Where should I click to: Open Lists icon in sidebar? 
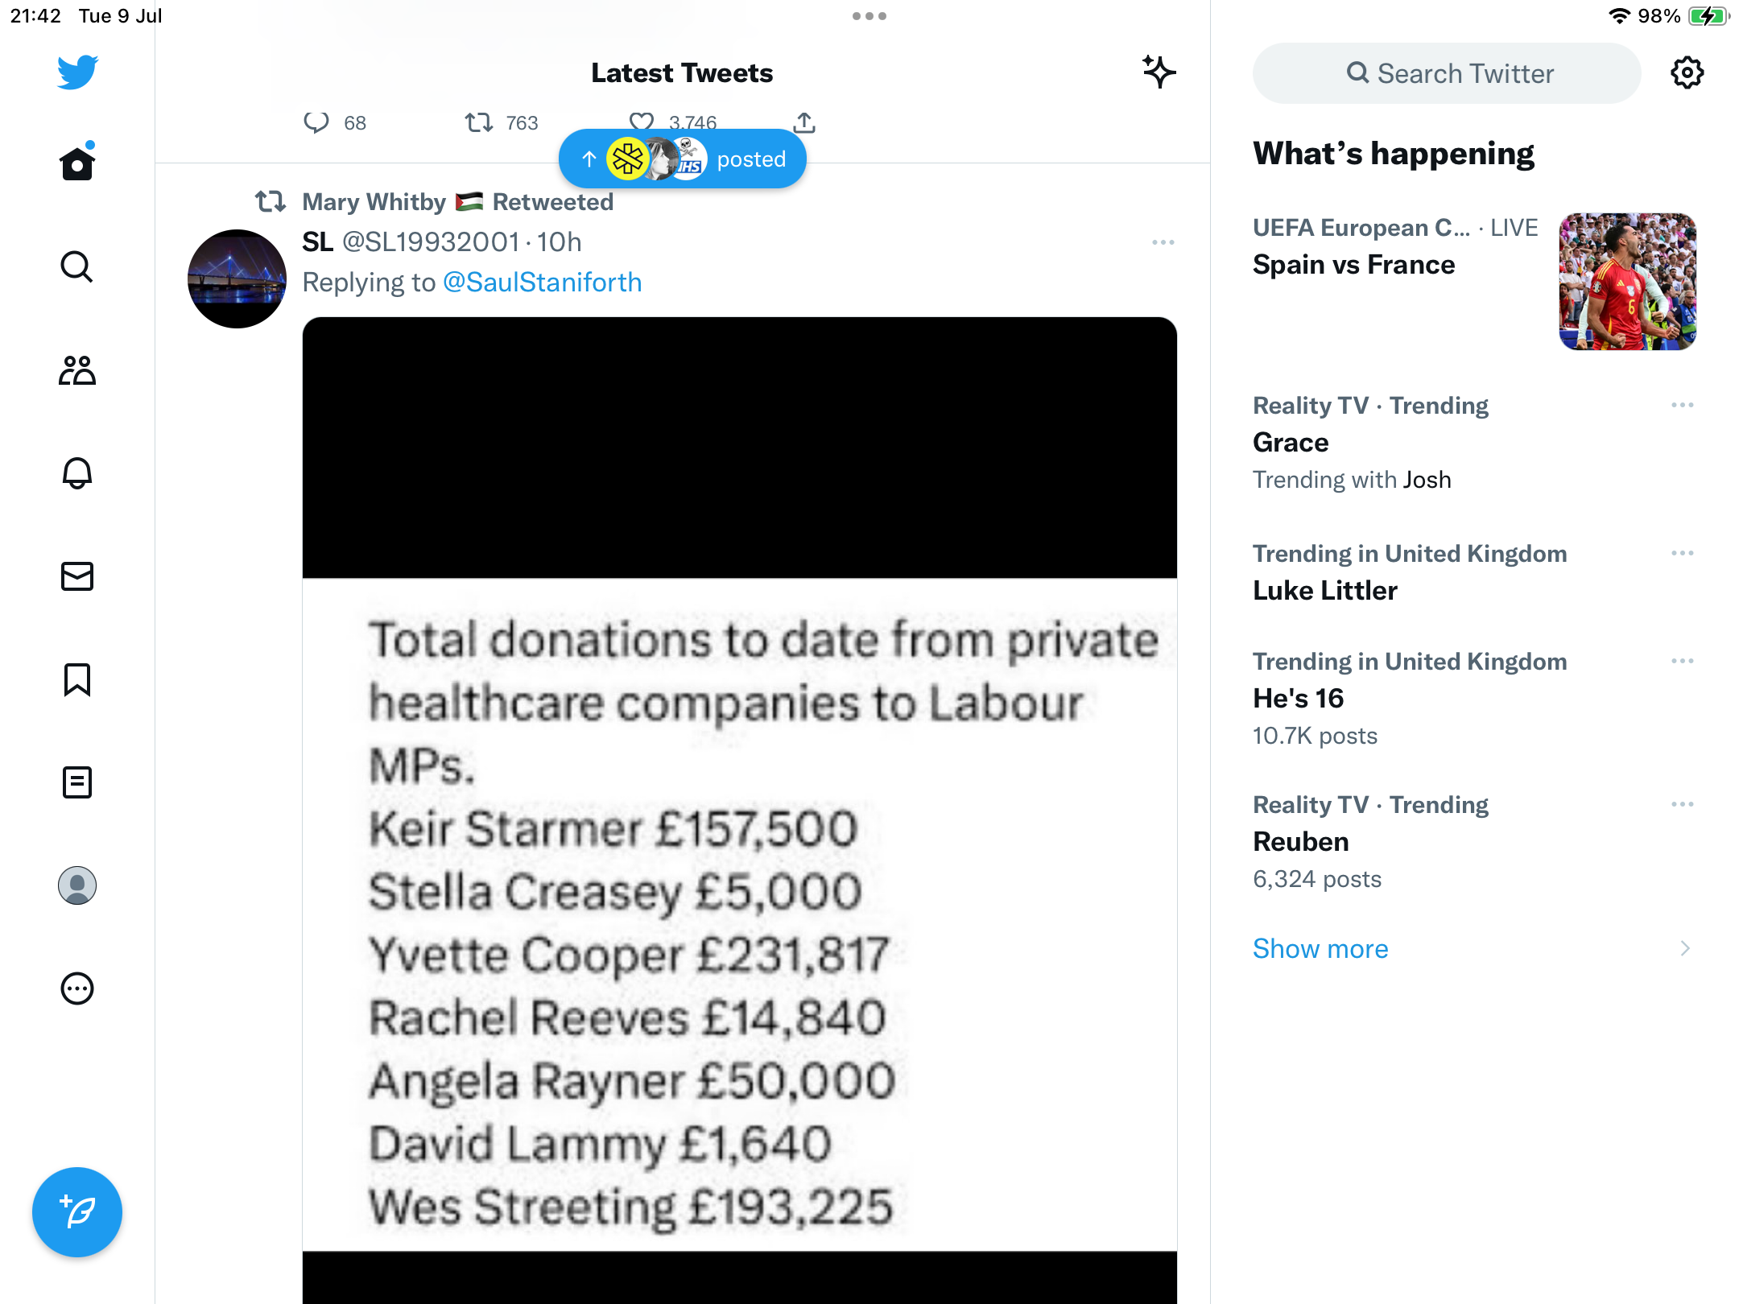pos(77,782)
